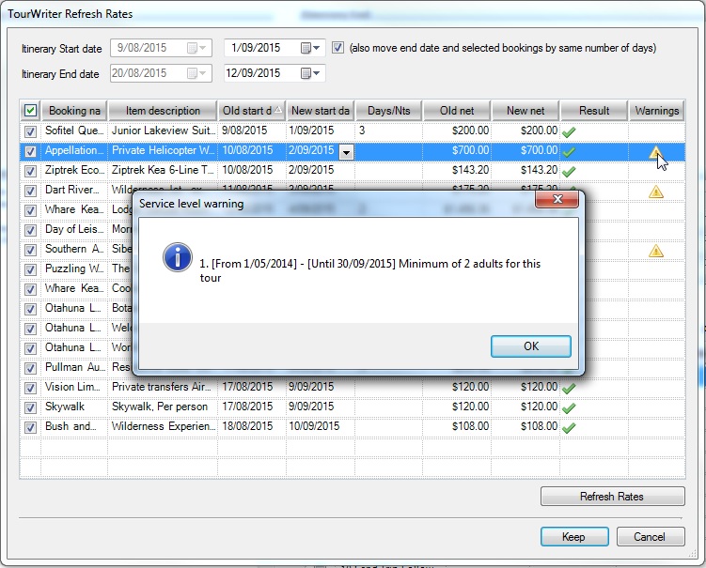Image resolution: width=706 pixels, height=568 pixels.
Task: Toggle the 'also move end date' checkbox
Action: [x=338, y=48]
